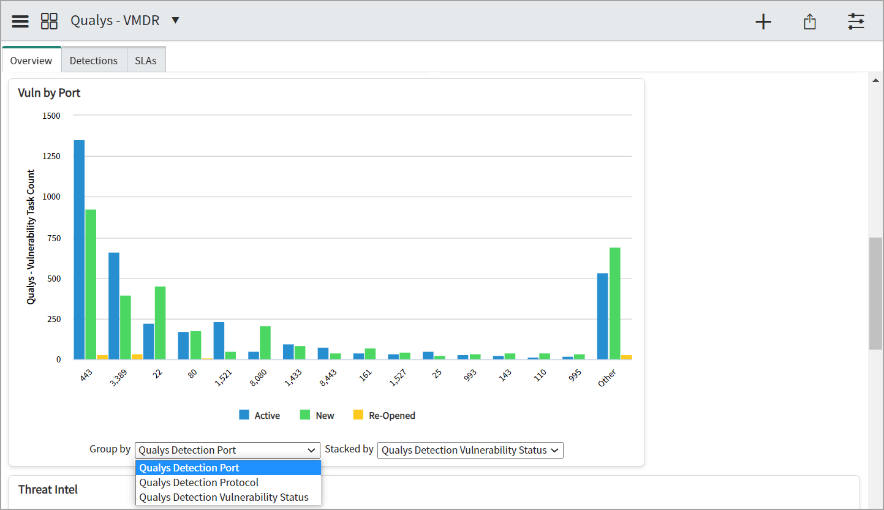Click the share dashboard icon

[x=809, y=22]
